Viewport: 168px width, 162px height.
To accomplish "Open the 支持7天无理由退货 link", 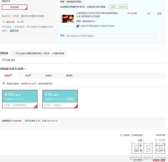I will click(x=98, y=26).
